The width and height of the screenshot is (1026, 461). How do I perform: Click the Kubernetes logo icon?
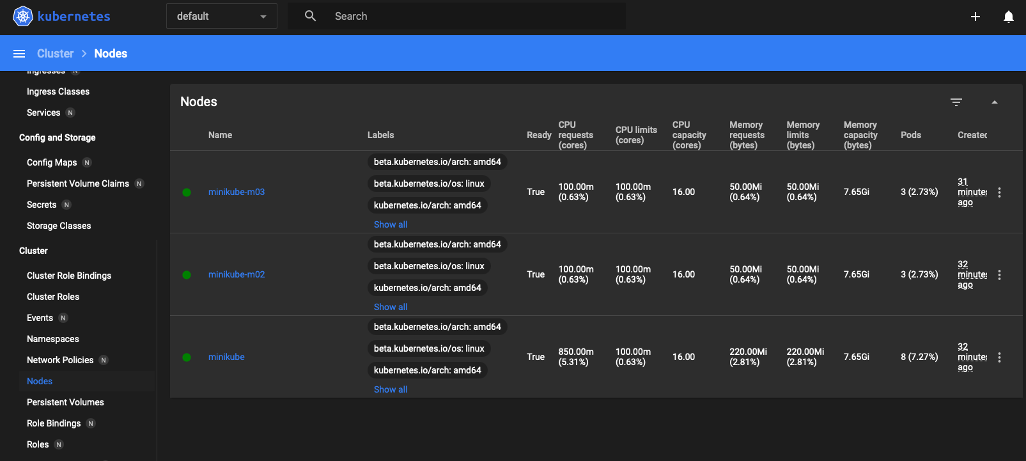pos(23,16)
